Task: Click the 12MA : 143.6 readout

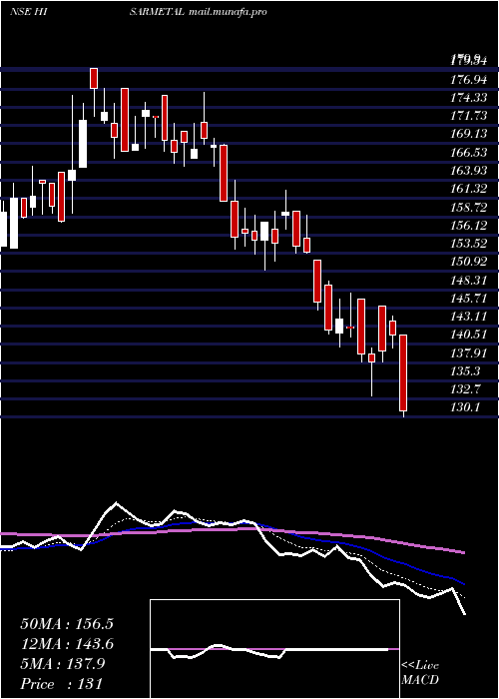Action: (67, 644)
